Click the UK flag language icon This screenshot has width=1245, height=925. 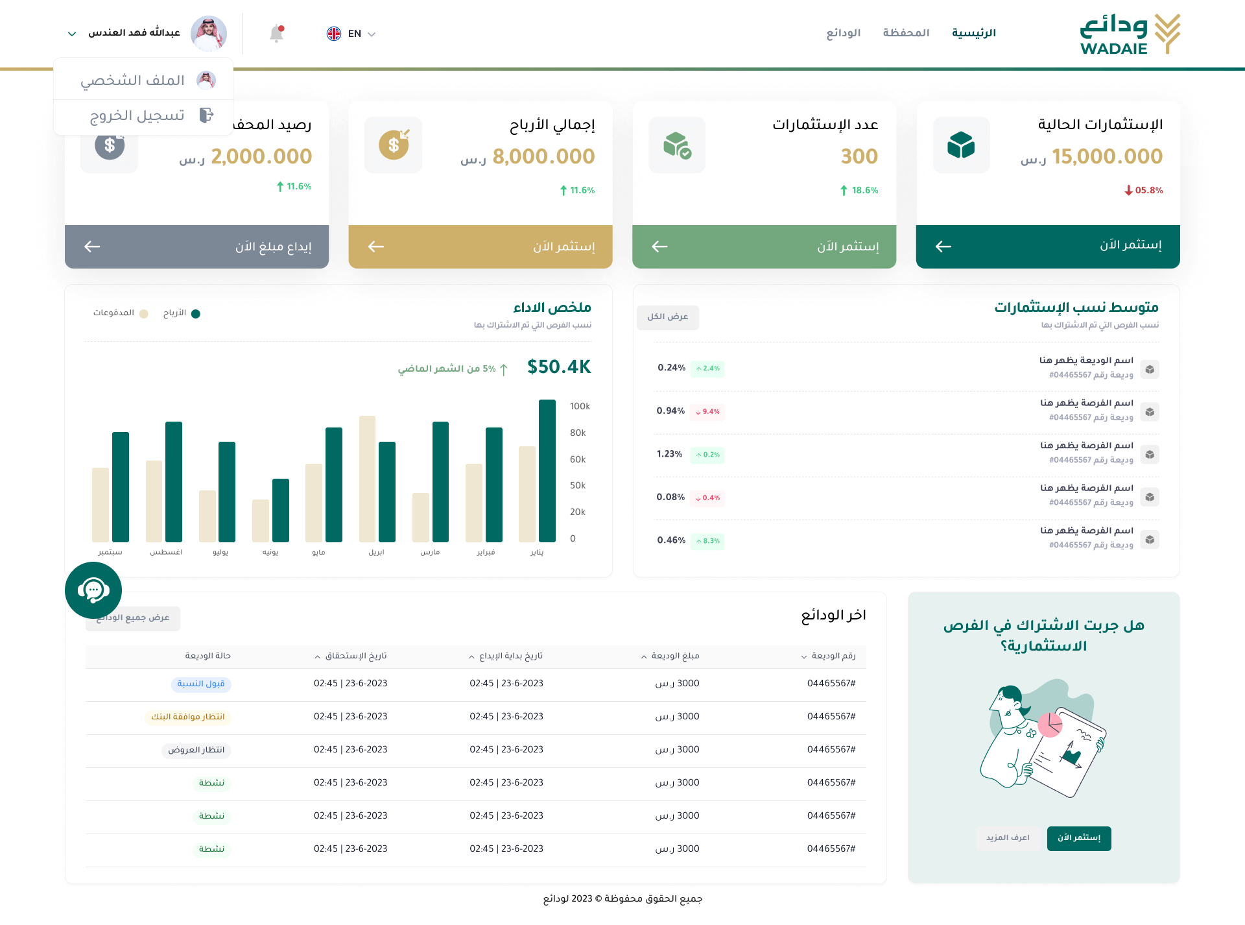[x=334, y=34]
